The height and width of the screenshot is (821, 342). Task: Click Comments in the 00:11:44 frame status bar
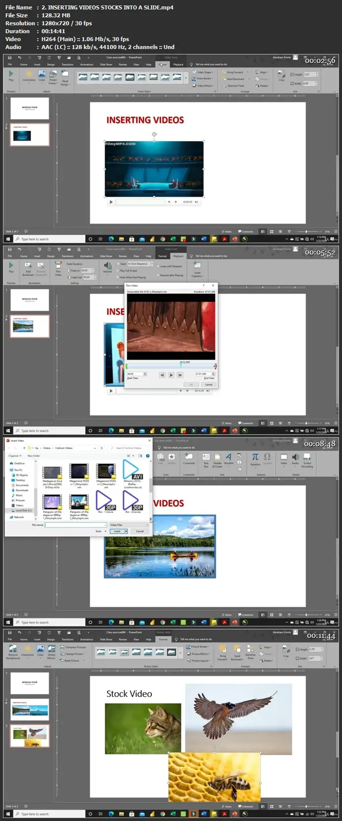pyautogui.click(x=246, y=807)
